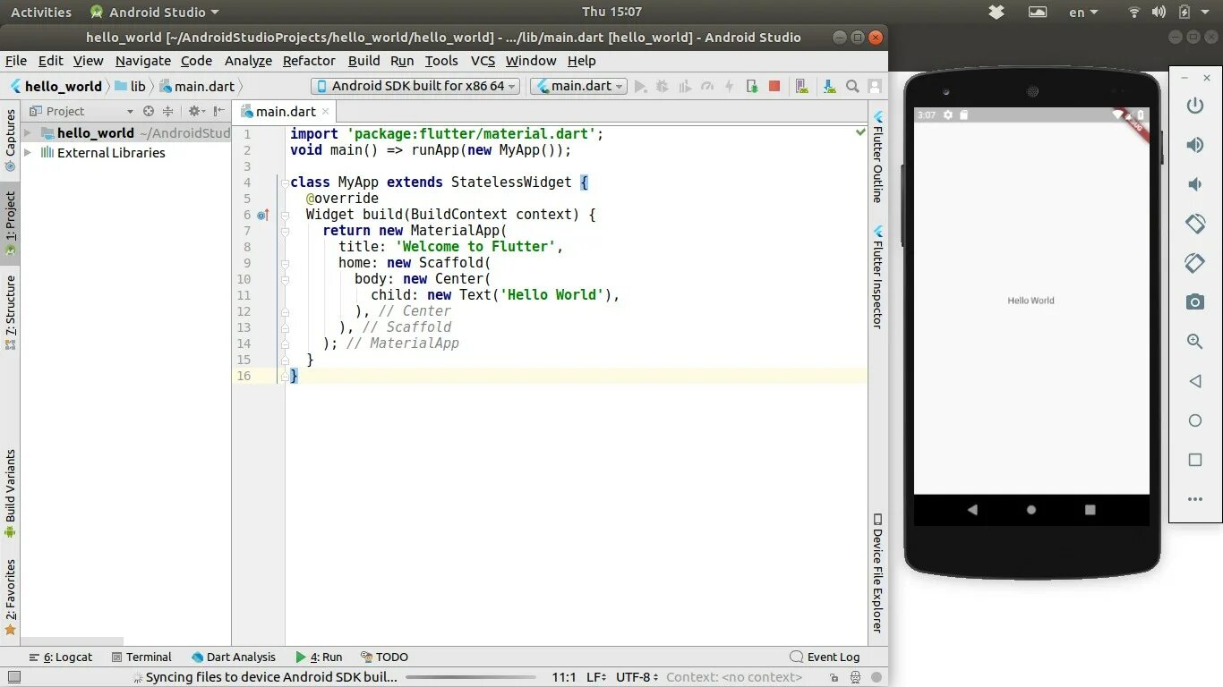The image size is (1223, 687).
Task: Open the emulator extended controls (three dots)
Action: click(x=1195, y=499)
